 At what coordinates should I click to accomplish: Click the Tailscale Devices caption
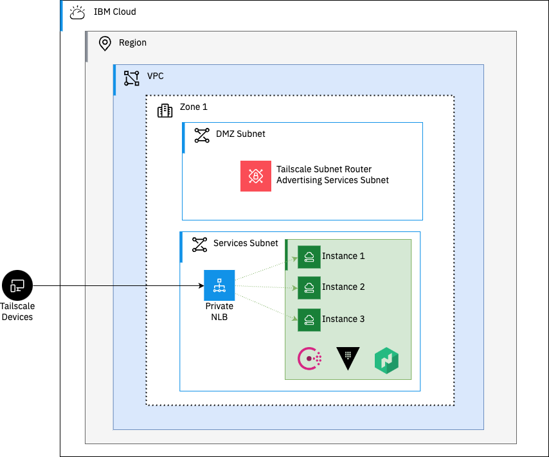(17, 311)
